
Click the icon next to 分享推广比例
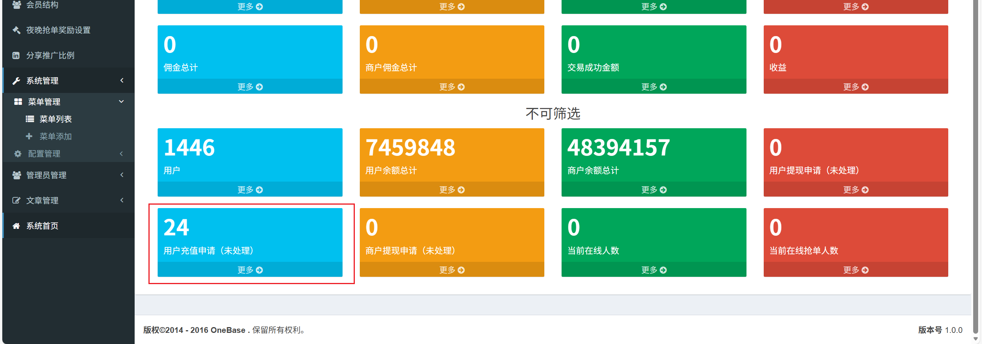click(16, 55)
